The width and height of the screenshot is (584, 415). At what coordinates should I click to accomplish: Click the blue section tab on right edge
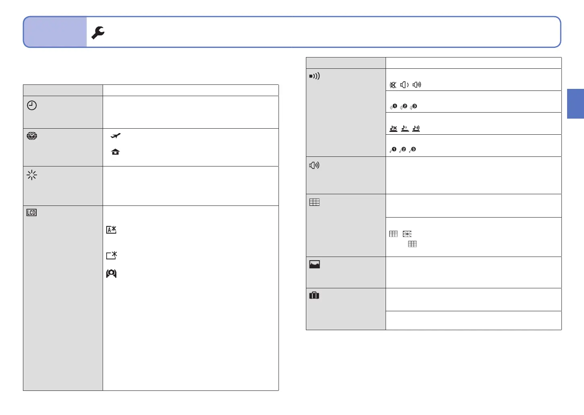[x=576, y=104]
